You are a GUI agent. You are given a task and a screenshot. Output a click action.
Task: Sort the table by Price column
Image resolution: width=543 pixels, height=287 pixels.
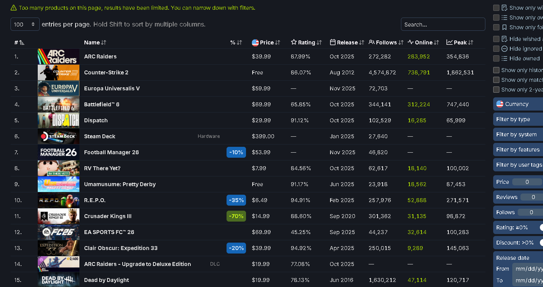point(266,42)
